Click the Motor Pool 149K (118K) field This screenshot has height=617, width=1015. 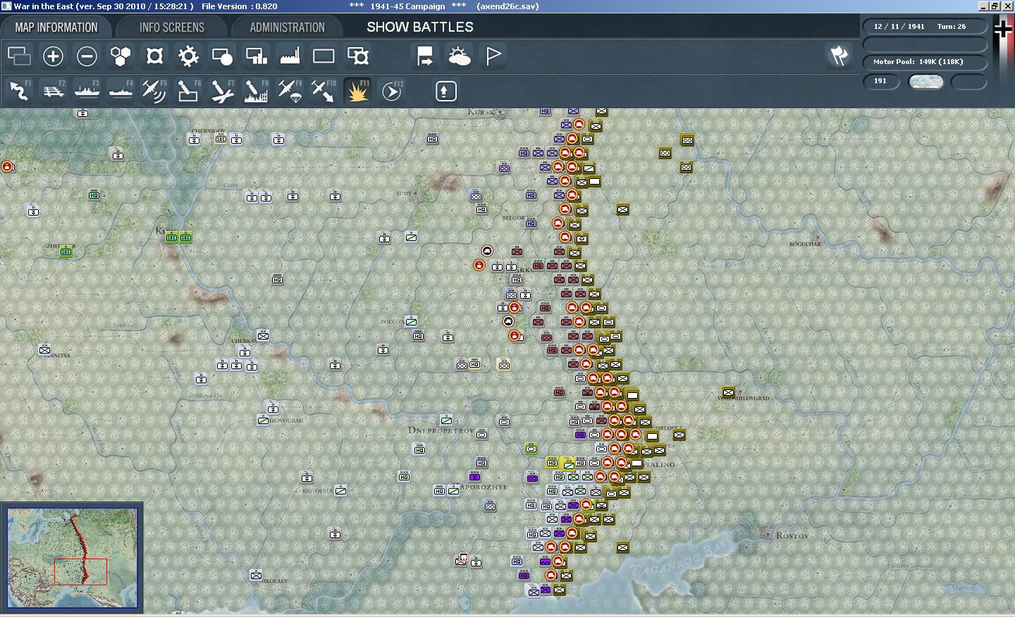click(x=925, y=62)
